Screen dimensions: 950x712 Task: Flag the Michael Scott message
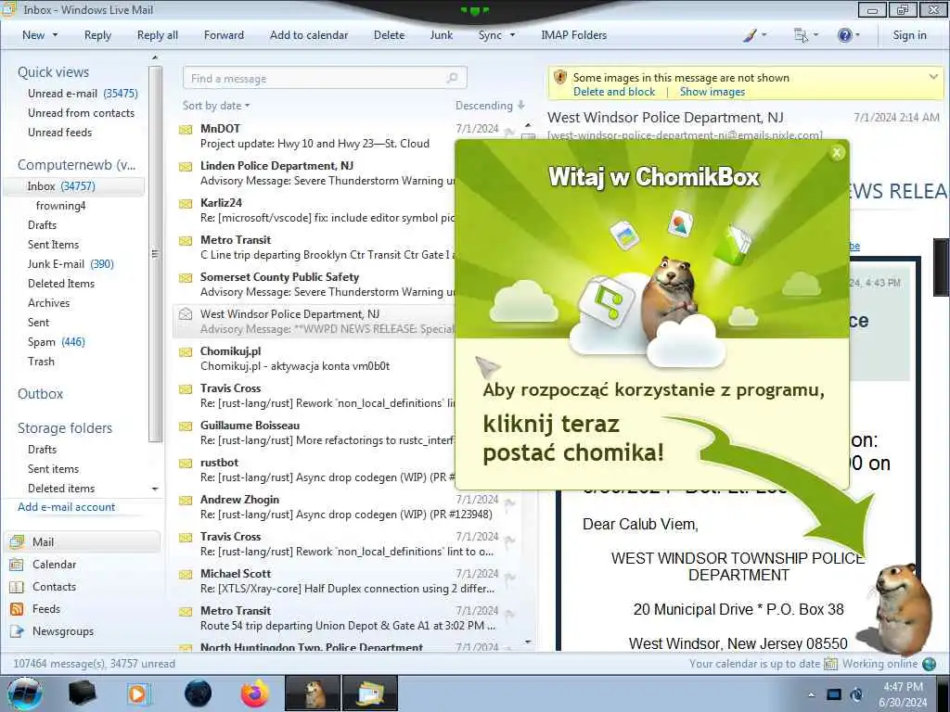pos(509,577)
